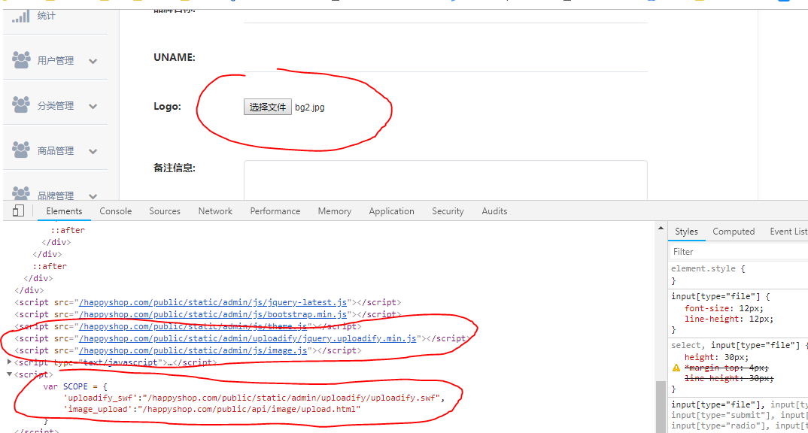
Task: Switch to the Computed pane tab
Action: tap(734, 232)
